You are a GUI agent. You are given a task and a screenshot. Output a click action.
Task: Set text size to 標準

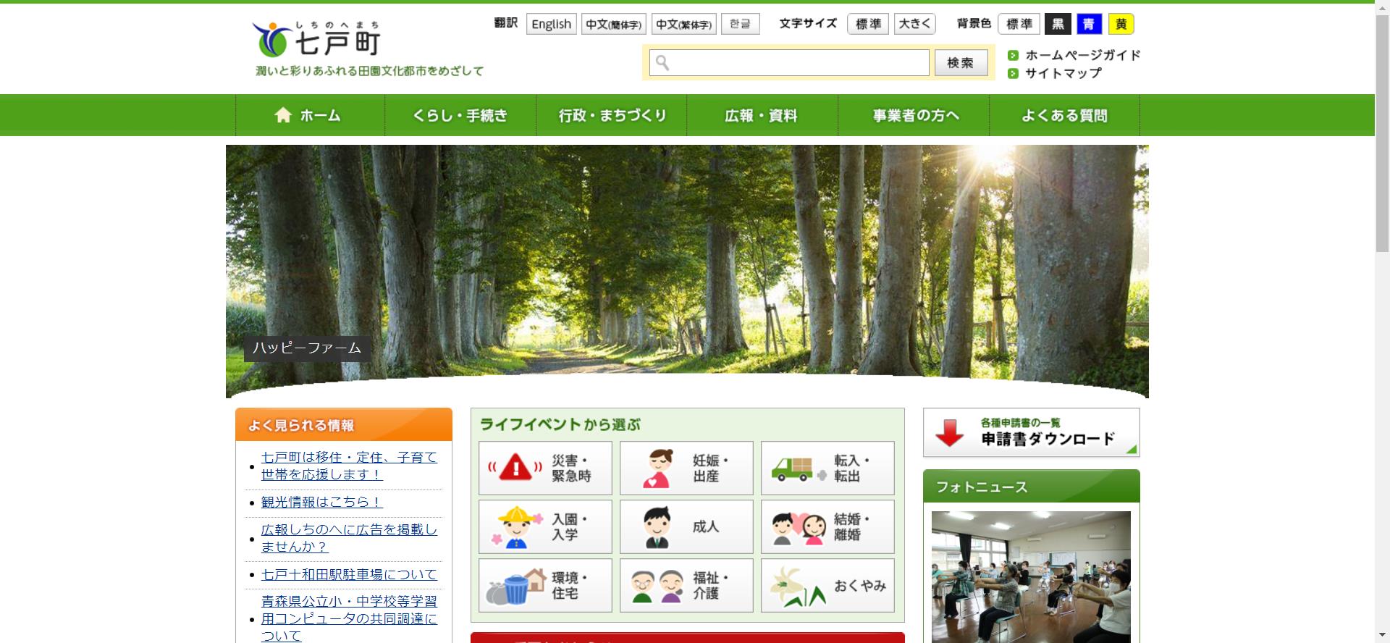869,24
